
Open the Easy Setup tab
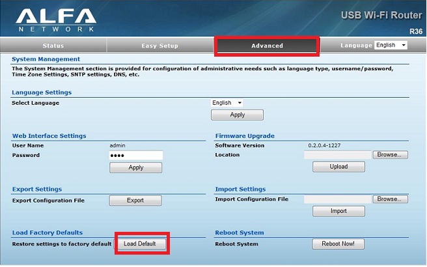click(159, 46)
